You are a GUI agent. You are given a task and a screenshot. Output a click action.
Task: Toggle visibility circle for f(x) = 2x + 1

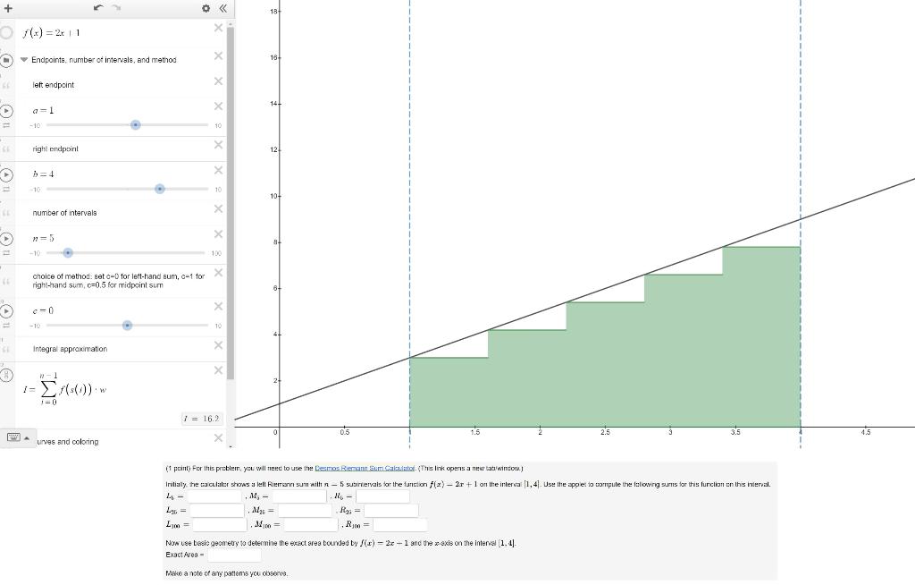pyautogui.click(x=6, y=33)
